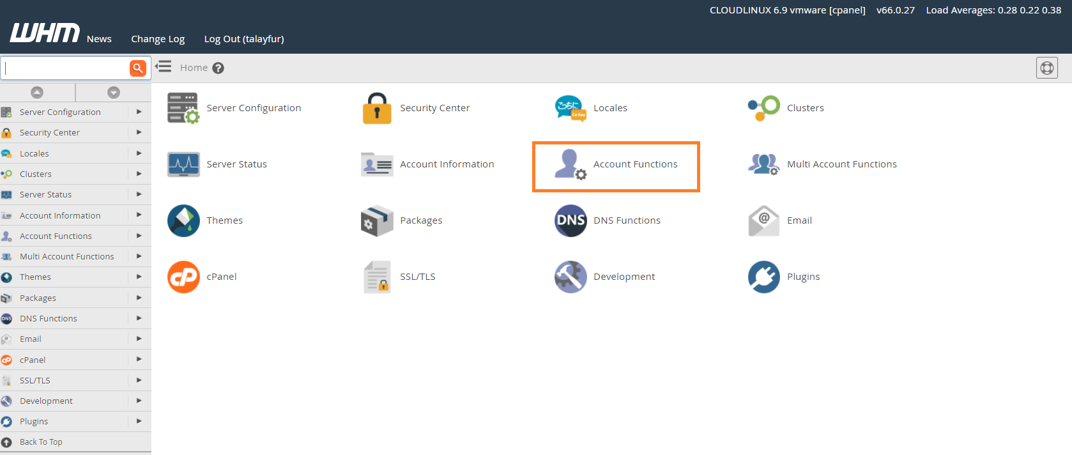Image resolution: width=1072 pixels, height=455 pixels.
Task: Open the DNS Functions round icon
Action: (x=570, y=220)
